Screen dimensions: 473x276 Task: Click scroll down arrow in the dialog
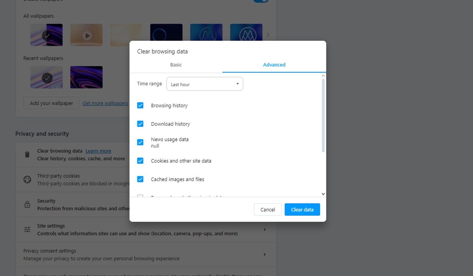pyautogui.click(x=323, y=194)
